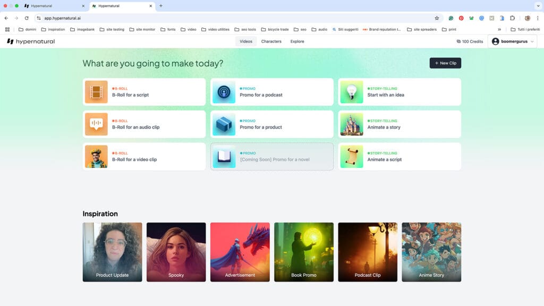Open the boomergurus account dropdown
This screenshot has height=306, width=544.
[x=512, y=41]
